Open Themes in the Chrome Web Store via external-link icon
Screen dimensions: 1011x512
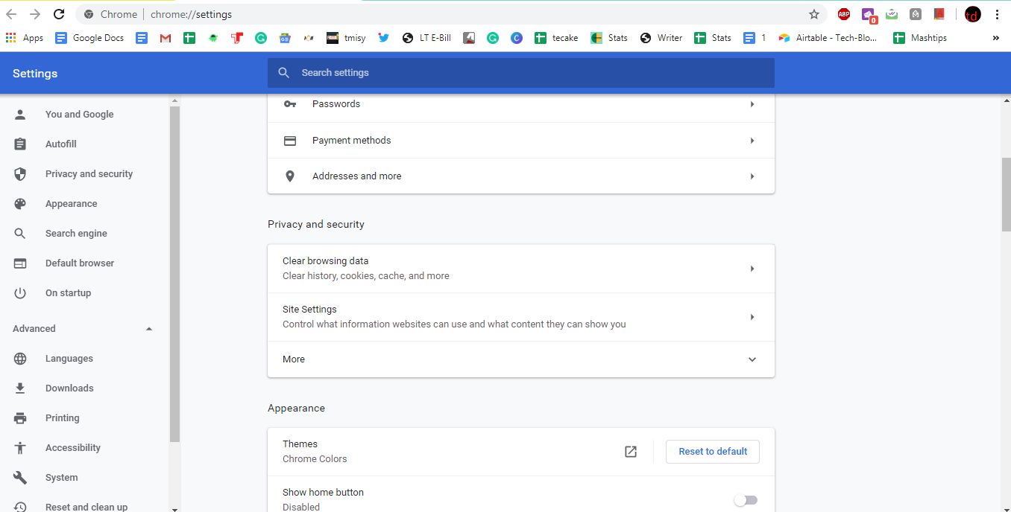click(x=631, y=452)
